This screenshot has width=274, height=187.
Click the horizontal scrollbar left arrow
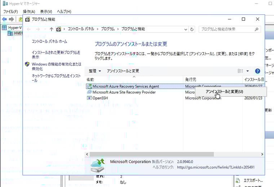87,154
